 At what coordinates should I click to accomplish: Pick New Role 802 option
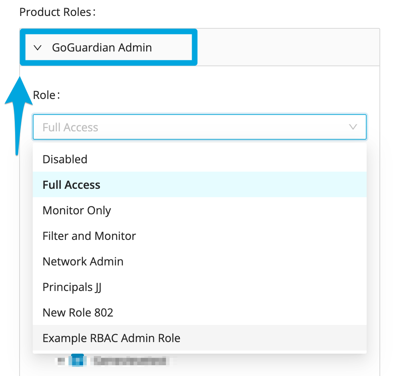tap(78, 313)
